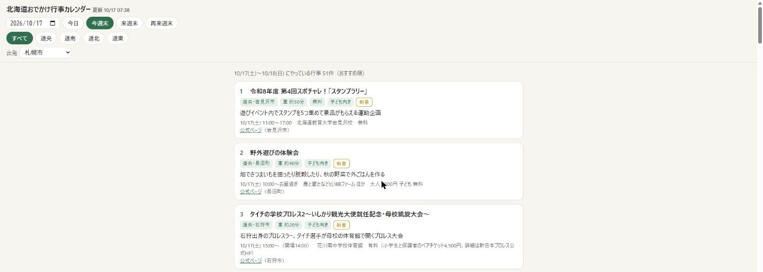Click 子ども向き tag on スポチャレ event
Viewport: 763px width, 272px height.
341,102
